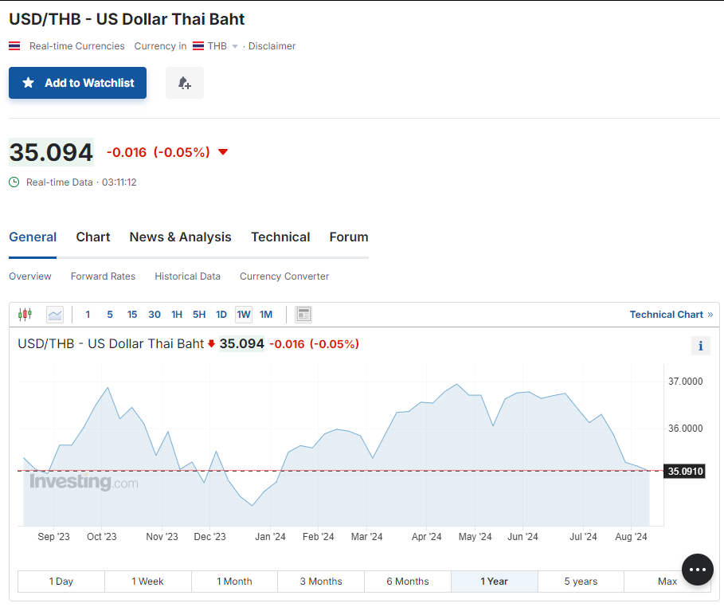Open the Historical Data link
Image resolution: width=724 pixels, height=607 pixels.
[187, 276]
